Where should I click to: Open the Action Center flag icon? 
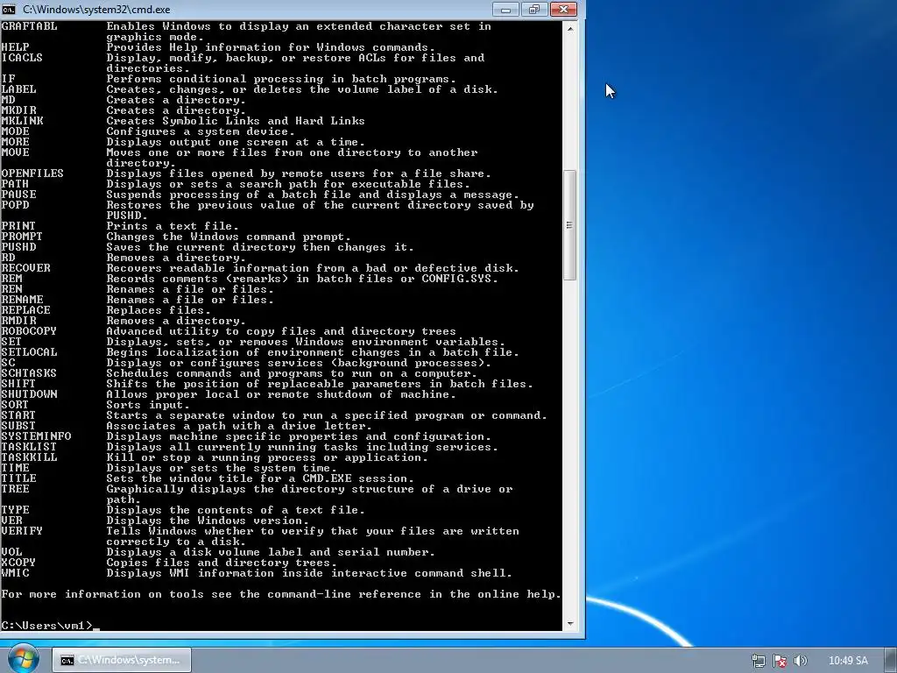(779, 661)
